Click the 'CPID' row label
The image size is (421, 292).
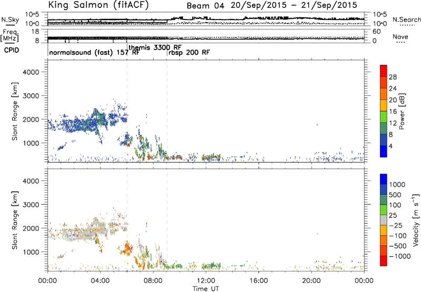pyautogui.click(x=12, y=50)
